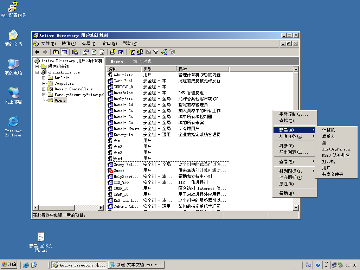
Task: Select the 安全配置向导 desktop icon
Action: point(13,9)
